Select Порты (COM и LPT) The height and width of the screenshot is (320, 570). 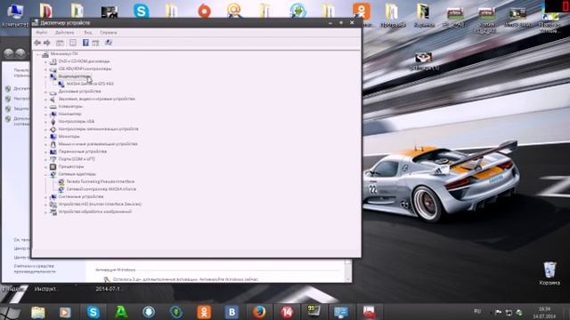[77, 159]
